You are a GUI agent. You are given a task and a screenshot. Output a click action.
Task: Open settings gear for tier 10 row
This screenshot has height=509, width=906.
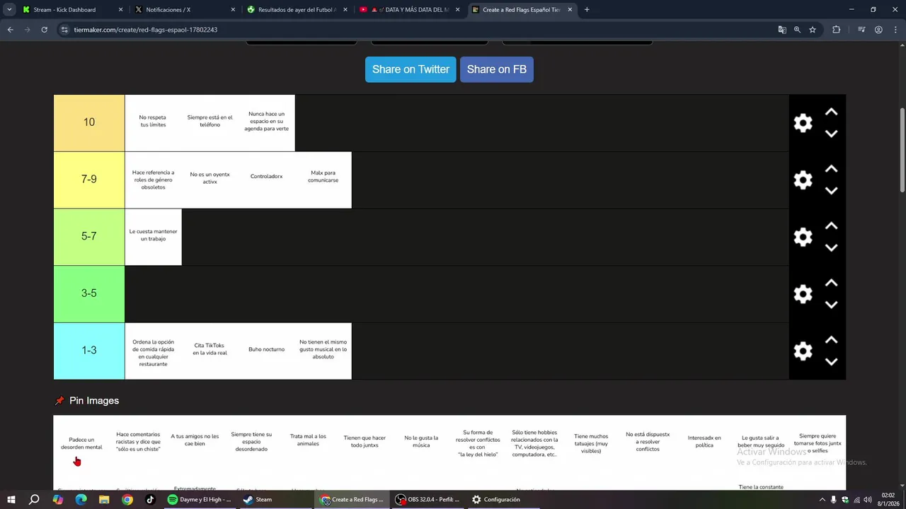click(803, 123)
